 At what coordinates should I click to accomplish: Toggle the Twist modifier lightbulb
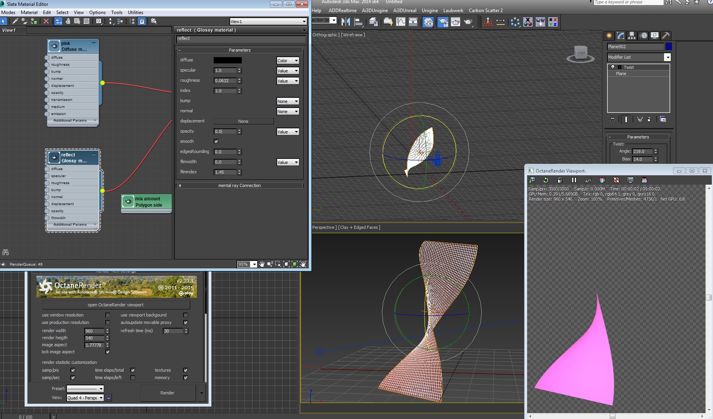pos(613,67)
